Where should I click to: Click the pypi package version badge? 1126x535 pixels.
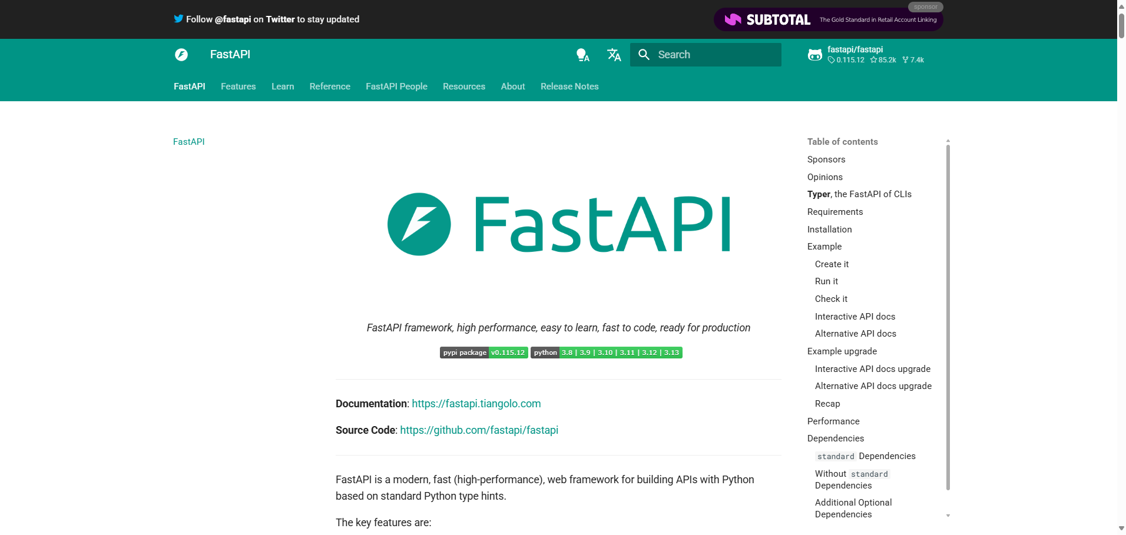(x=484, y=353)
